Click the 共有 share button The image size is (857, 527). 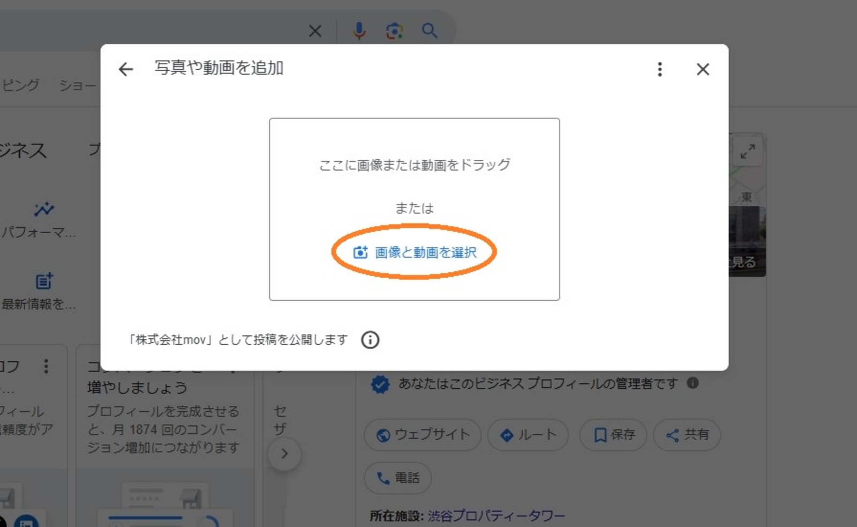(x=687, y=434)
